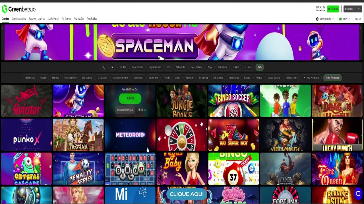Filter by Pragmatic Play provider
364x204 pixels.
point(71,78)
